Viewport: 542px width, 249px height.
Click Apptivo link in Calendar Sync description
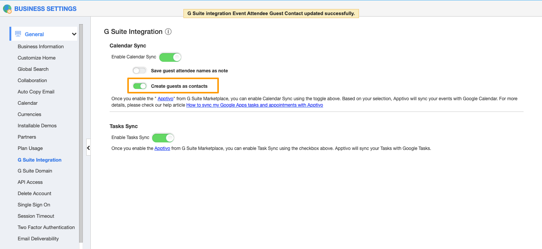pyautogui.click(x=165, y=99)
